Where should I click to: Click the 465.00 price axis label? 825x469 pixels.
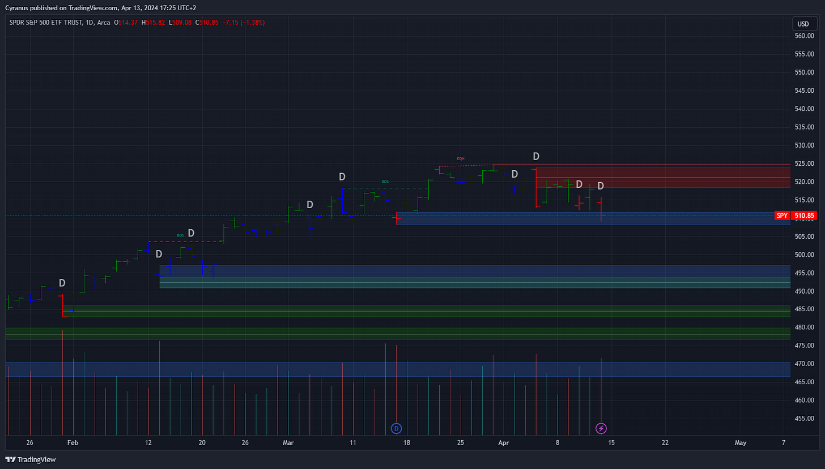(x=805, y=382)
